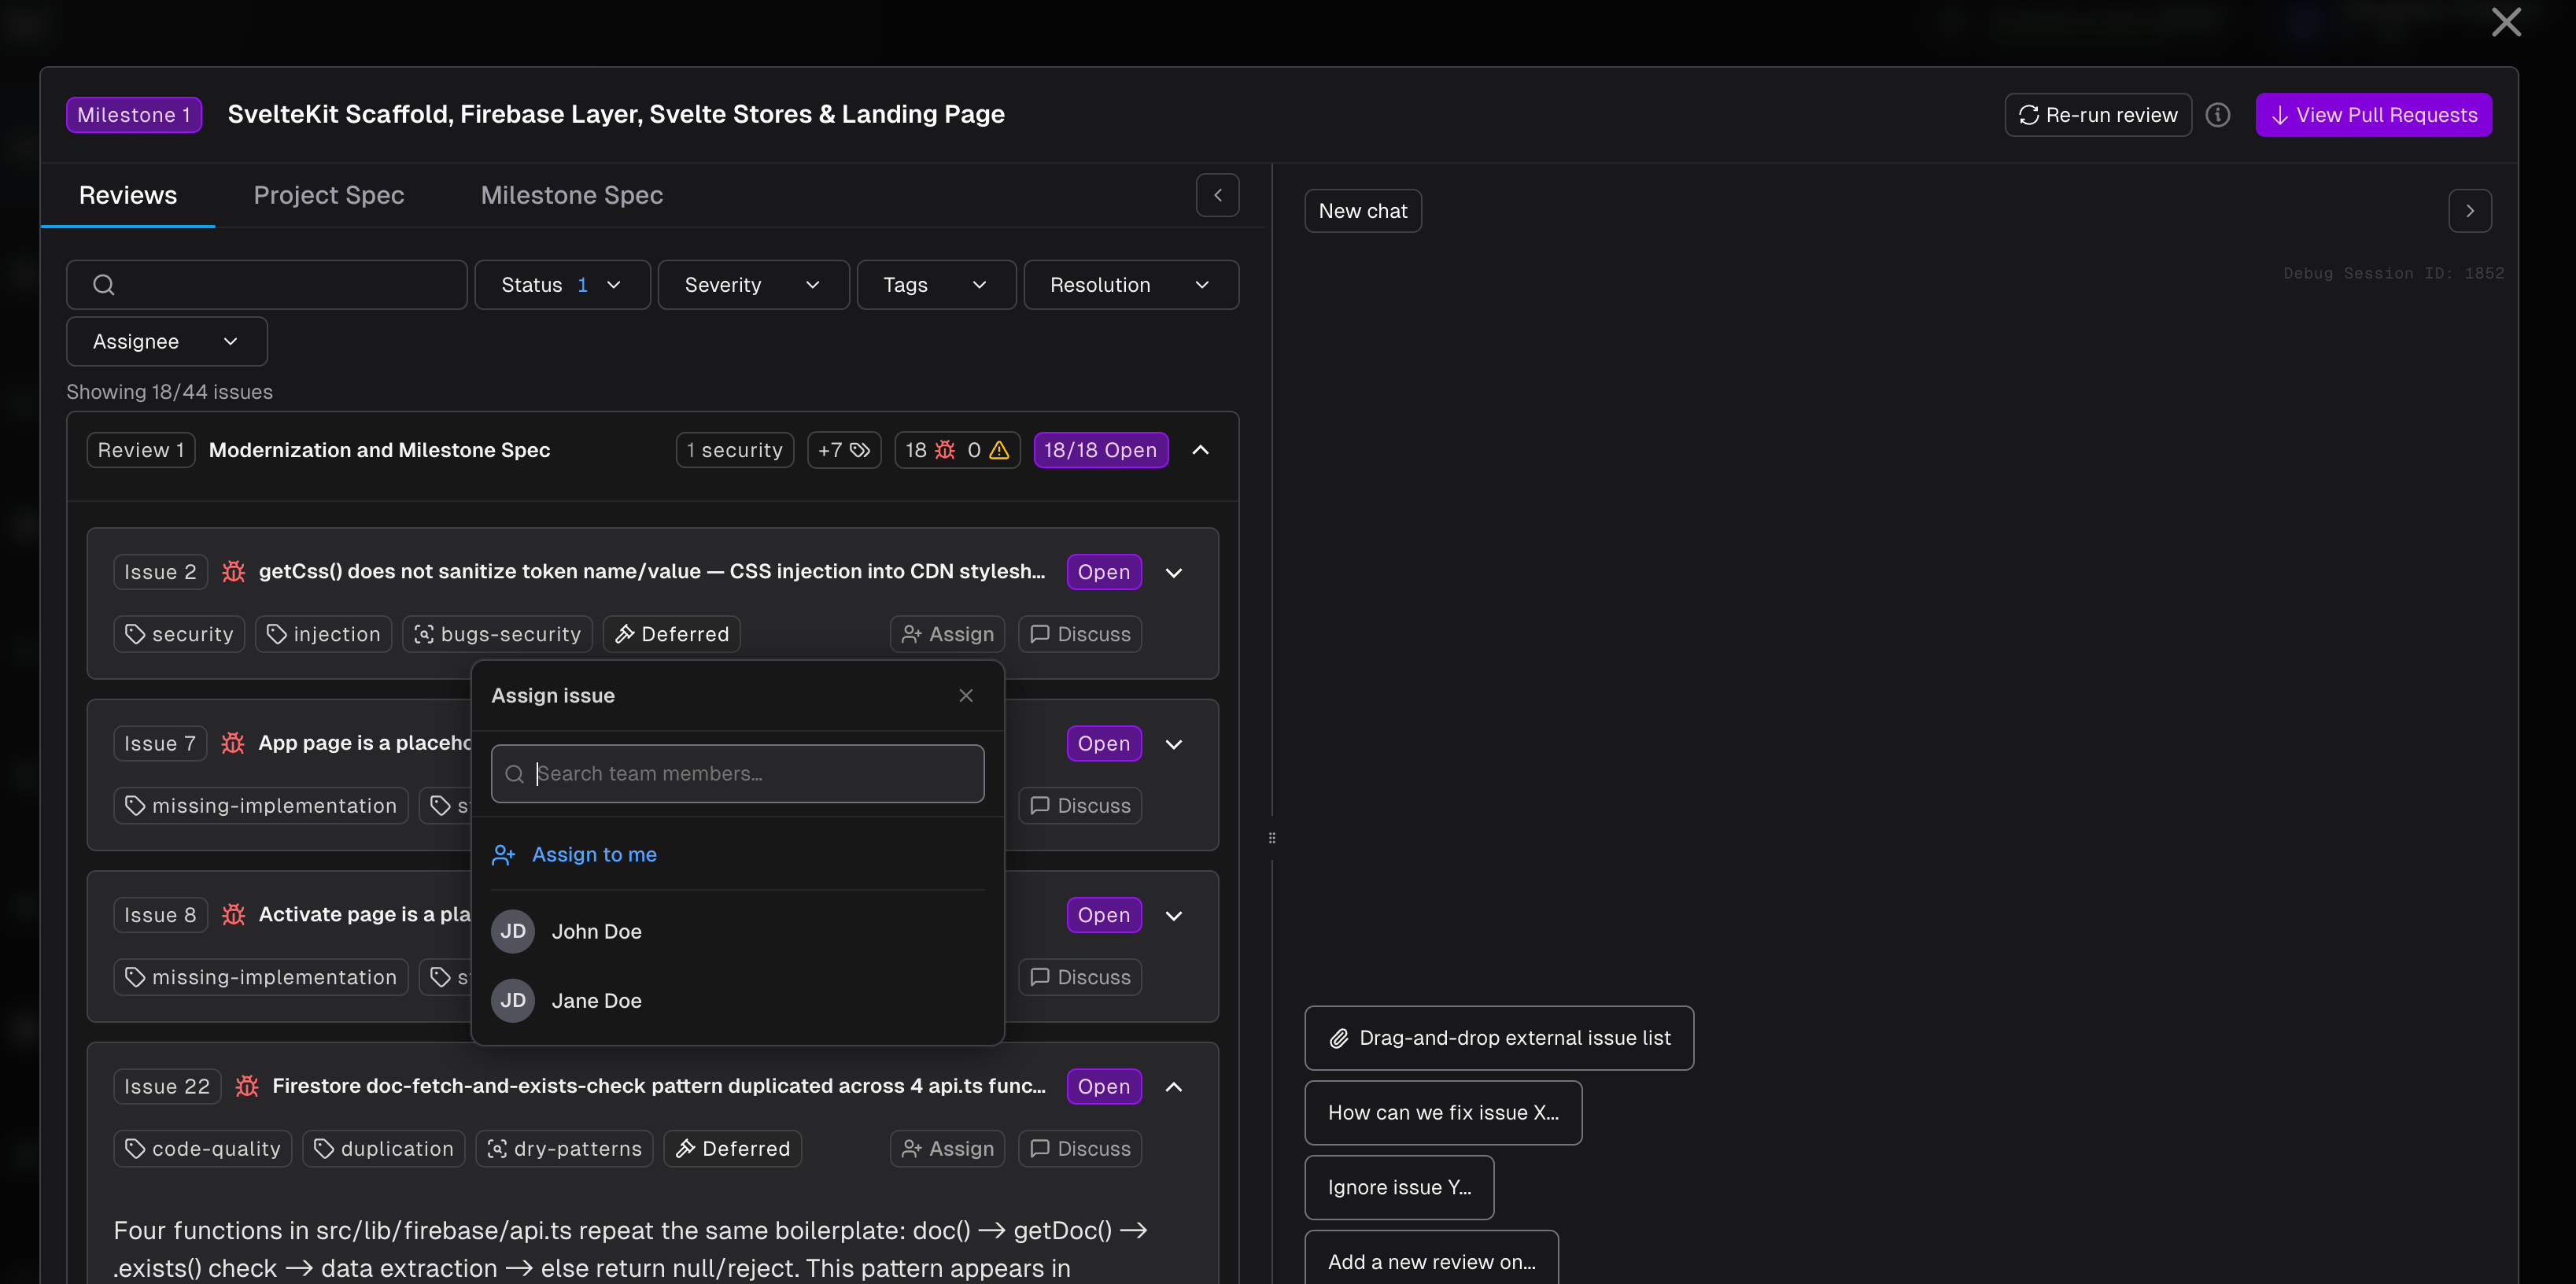Click Drag-and-drop external issue list suggestion
Image resolution: width=2576 pixels, height=1284 pixels.
[1498, 1038]
